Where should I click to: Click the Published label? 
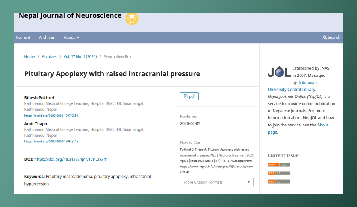click(x=189, y=116)
